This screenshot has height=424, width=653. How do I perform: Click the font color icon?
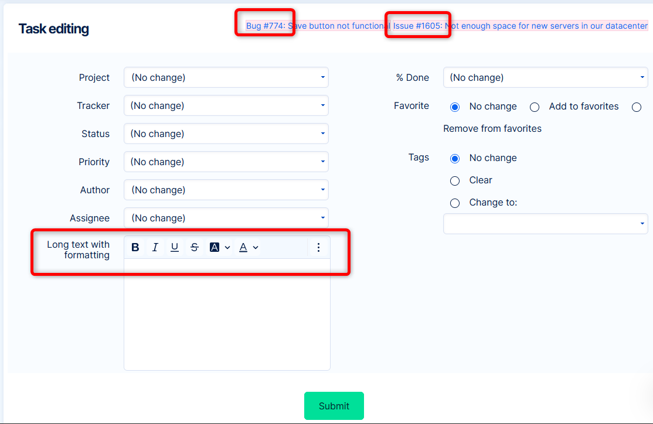point(243,247)
